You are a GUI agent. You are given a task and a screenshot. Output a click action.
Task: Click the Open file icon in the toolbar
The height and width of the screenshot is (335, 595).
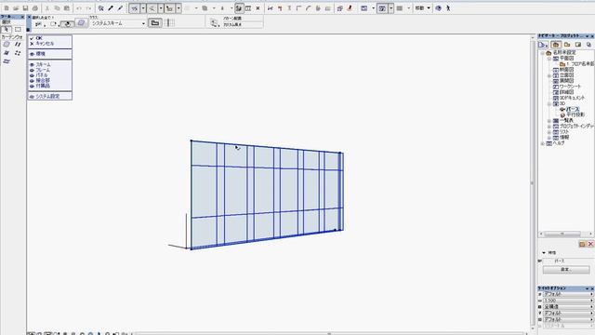(x=16, y=8)
